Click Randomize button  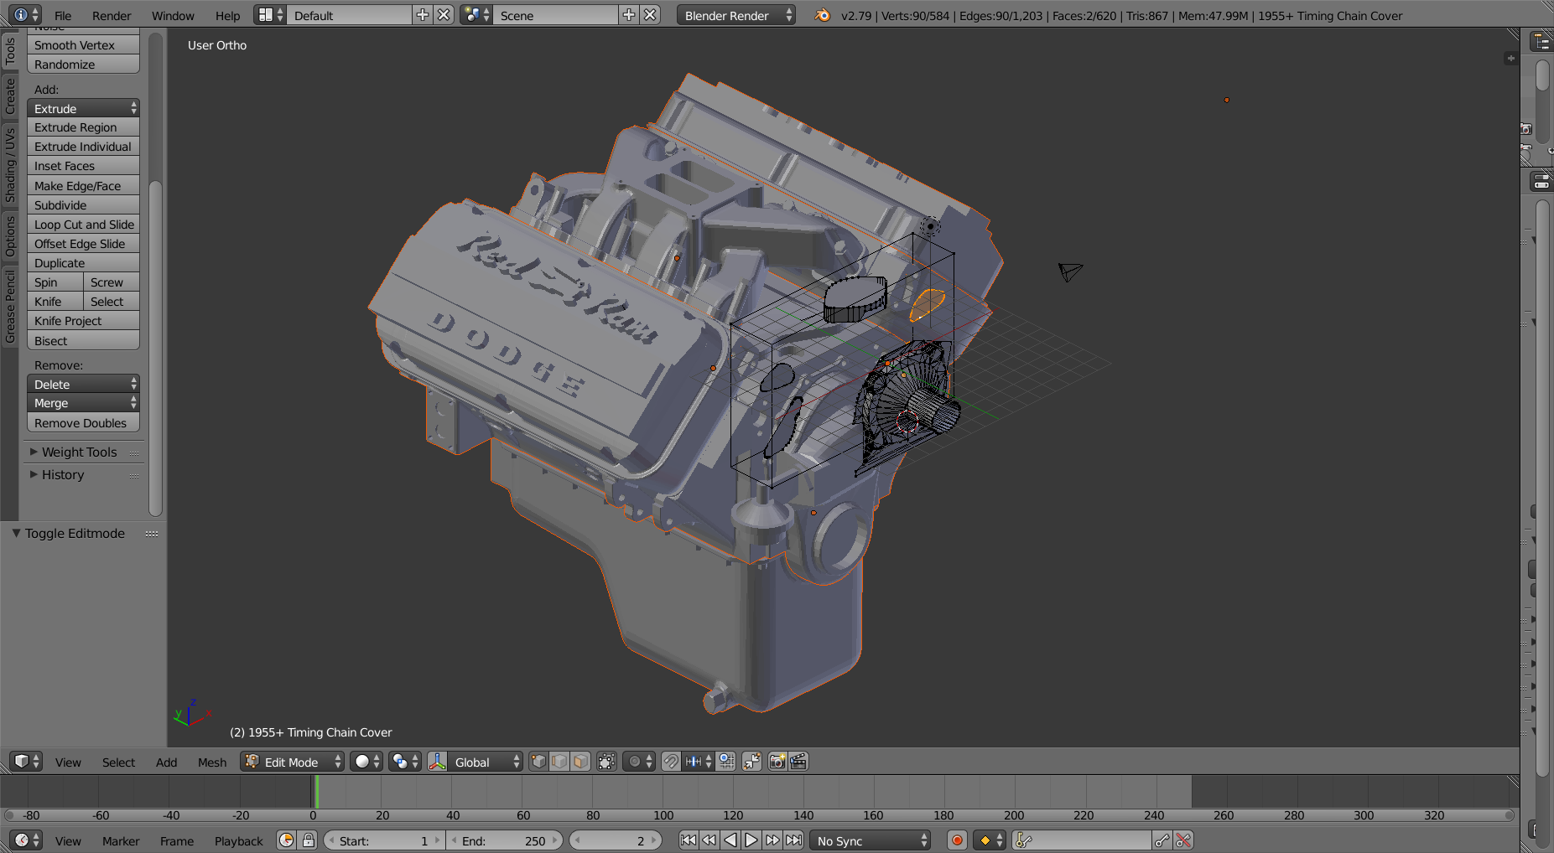pos(83,65)
